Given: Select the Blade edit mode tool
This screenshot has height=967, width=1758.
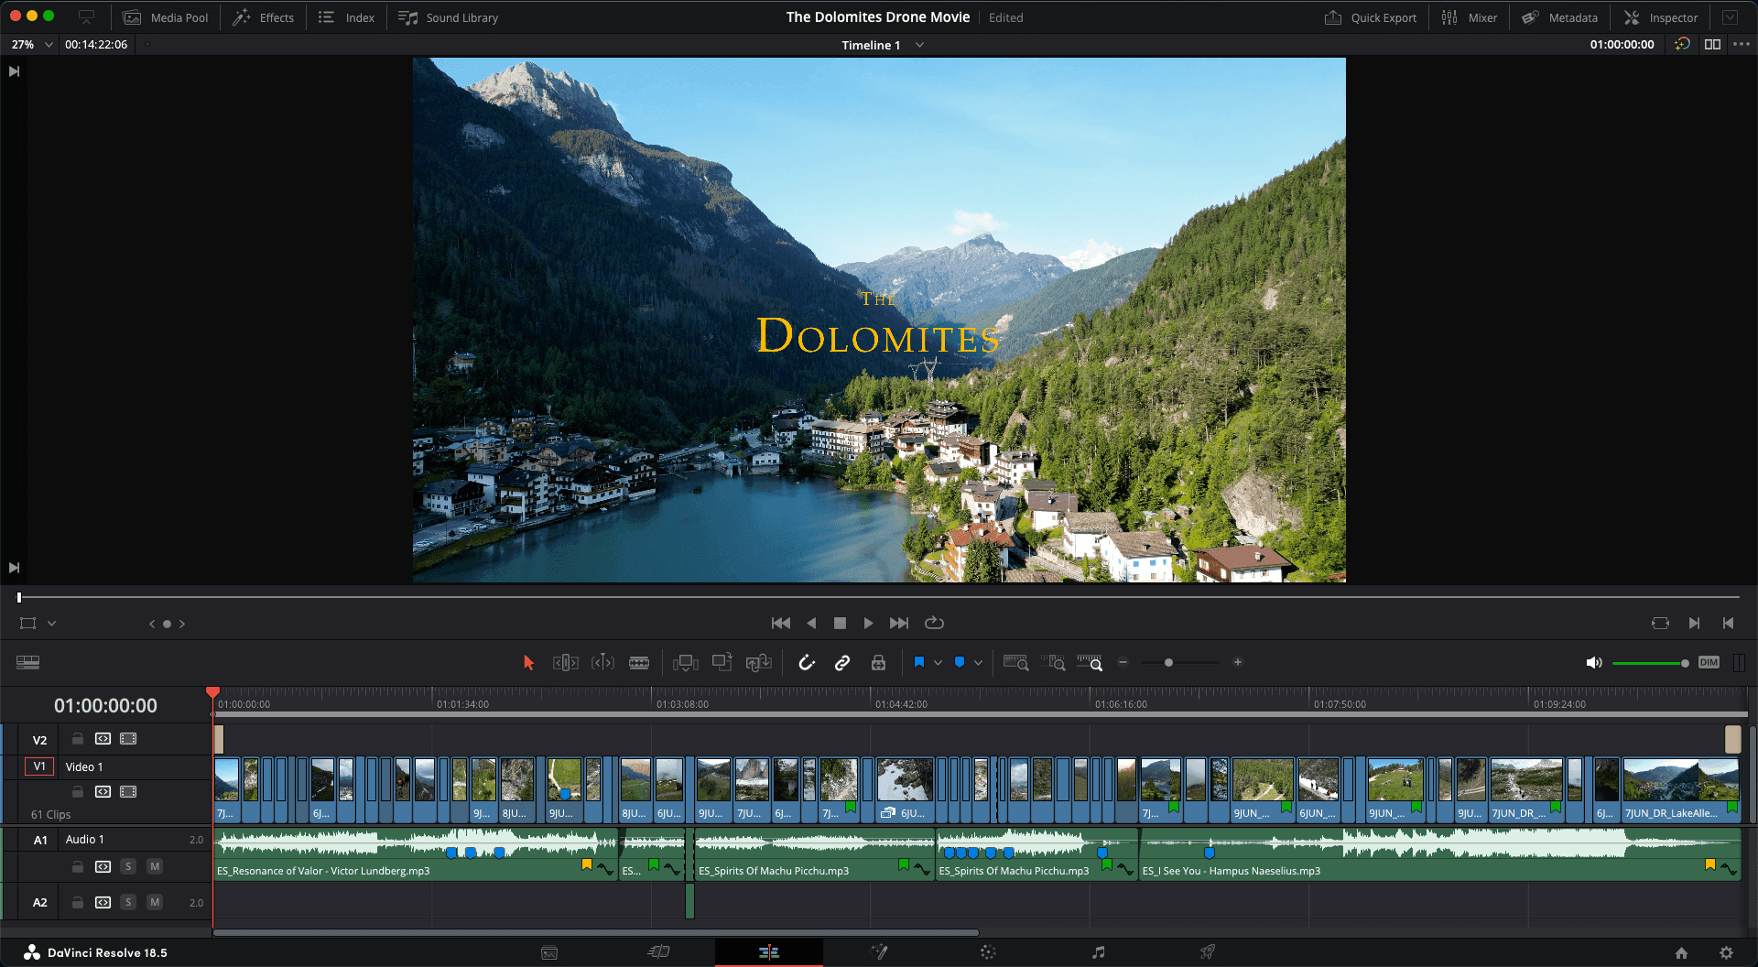Looking at the screenshot, I should 639,663.
